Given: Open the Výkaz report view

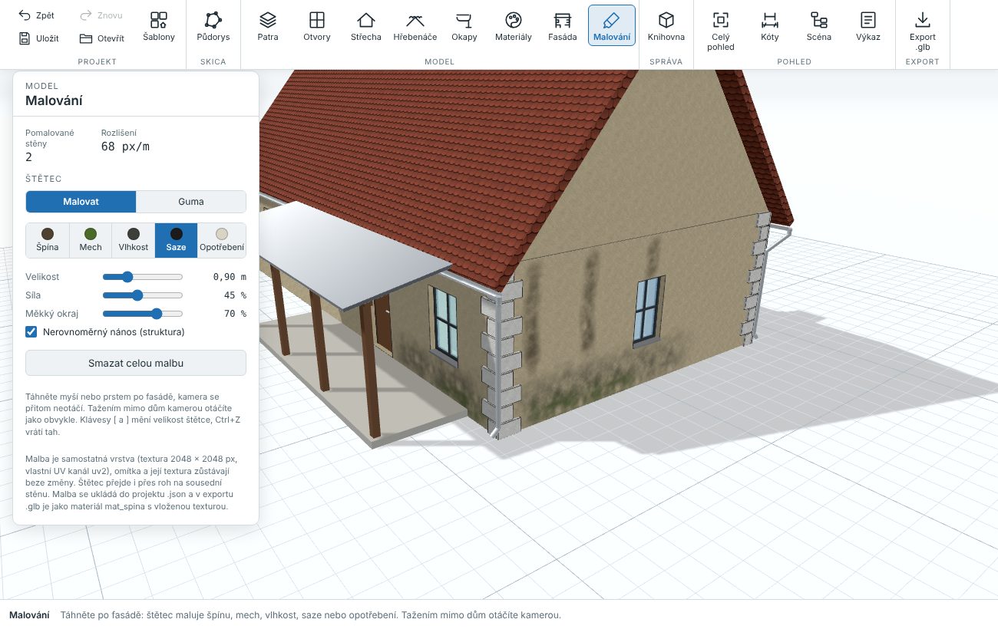Looking at the screenshot, I should pyautogui.click(x=868, y=25).
